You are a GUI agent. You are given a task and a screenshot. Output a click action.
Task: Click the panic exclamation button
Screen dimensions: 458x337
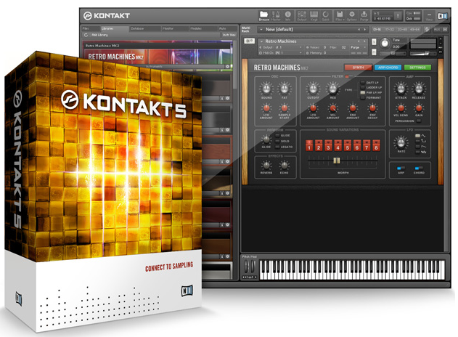(398, 16)
